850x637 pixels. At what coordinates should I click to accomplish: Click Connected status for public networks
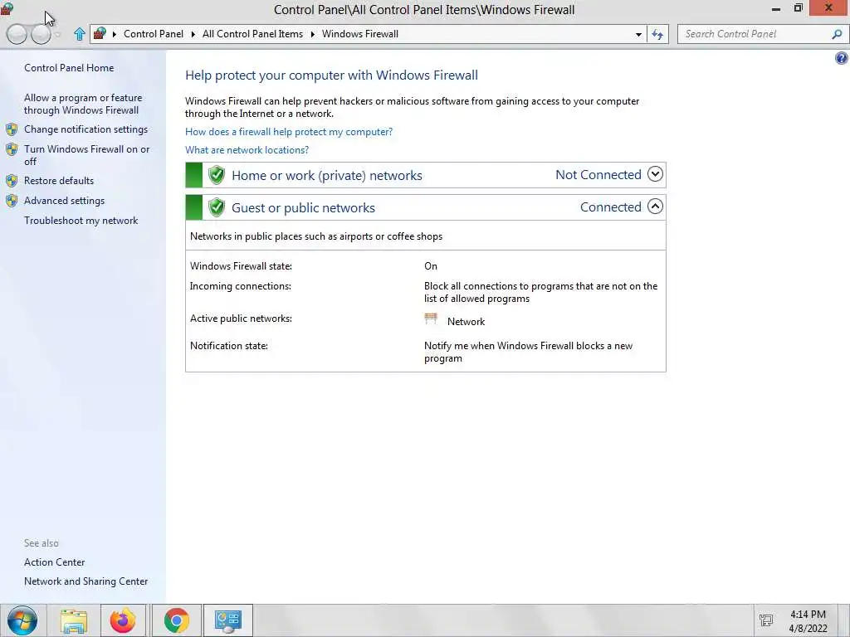pyautogui.click(x=611, y=207)
